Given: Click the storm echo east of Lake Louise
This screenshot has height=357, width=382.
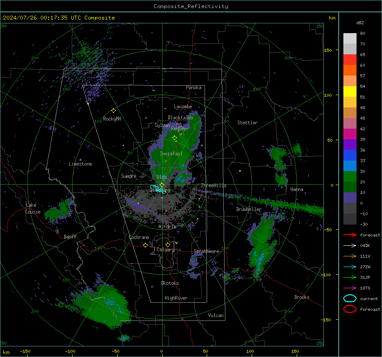Looking at the screenshot, I should 59,210.
